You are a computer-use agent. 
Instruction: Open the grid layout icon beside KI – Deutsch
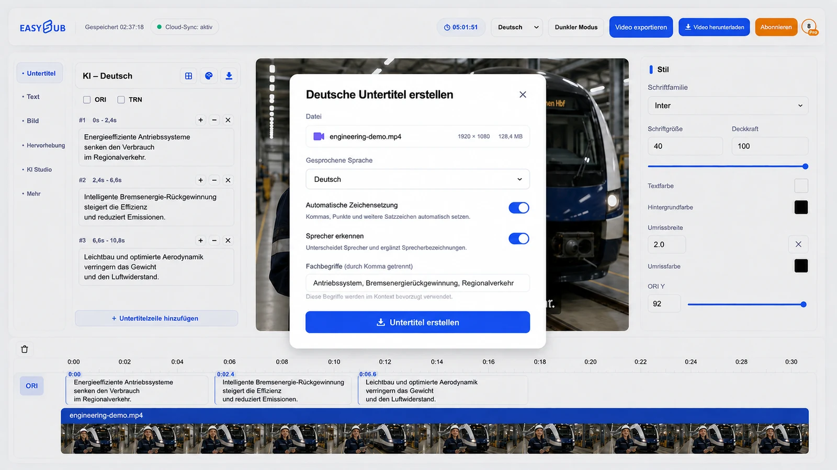point(188,76)
